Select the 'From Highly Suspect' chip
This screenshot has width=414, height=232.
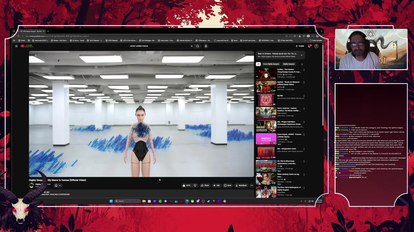point(271,64)
